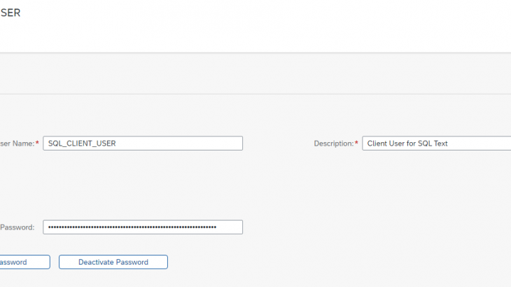Click the page title ending in "SER"
The image size is (511, 287).
click(10, 13)
